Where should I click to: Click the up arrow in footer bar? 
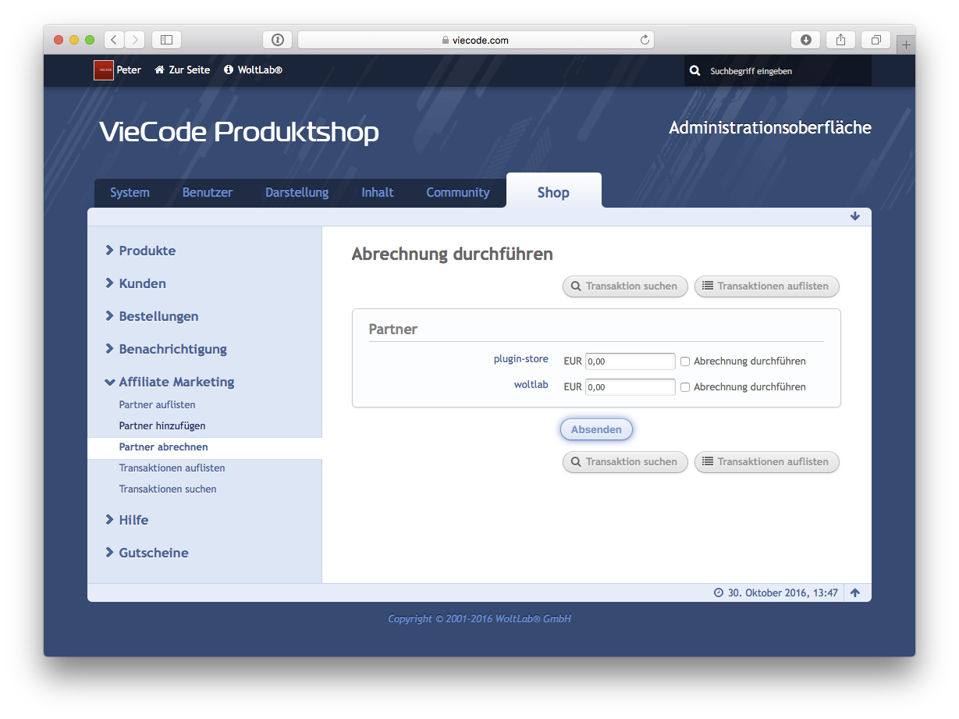coord(855,593)
